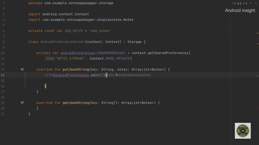Screen dimensions: 259x145
Task: Click the edit() call on line 14
Action: coord(97,75)
